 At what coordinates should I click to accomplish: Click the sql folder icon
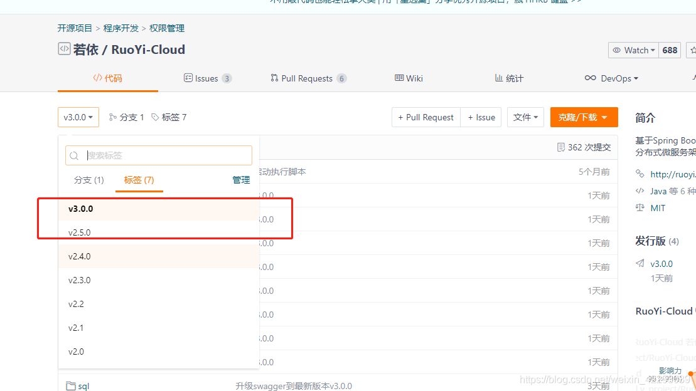71,386
